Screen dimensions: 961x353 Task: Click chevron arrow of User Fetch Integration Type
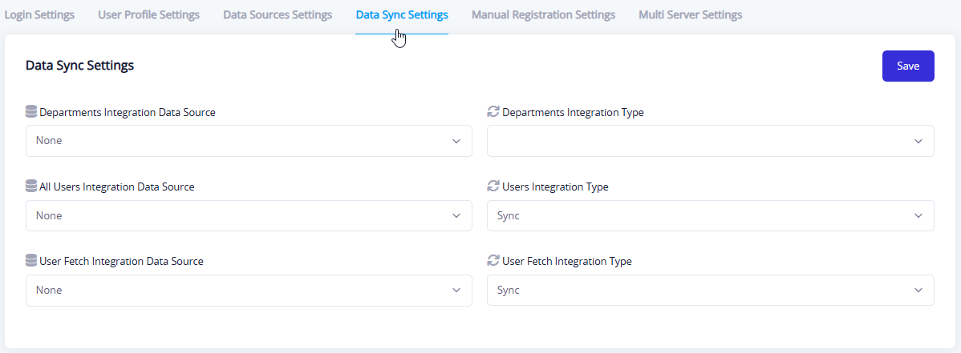pos(918,291)
